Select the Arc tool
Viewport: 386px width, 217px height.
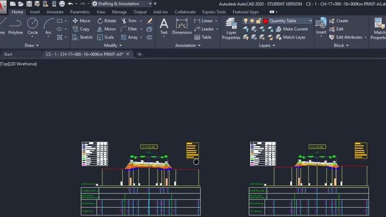(x=48, y=27)
